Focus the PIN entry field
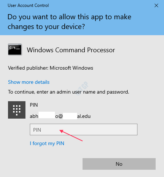 84,129
